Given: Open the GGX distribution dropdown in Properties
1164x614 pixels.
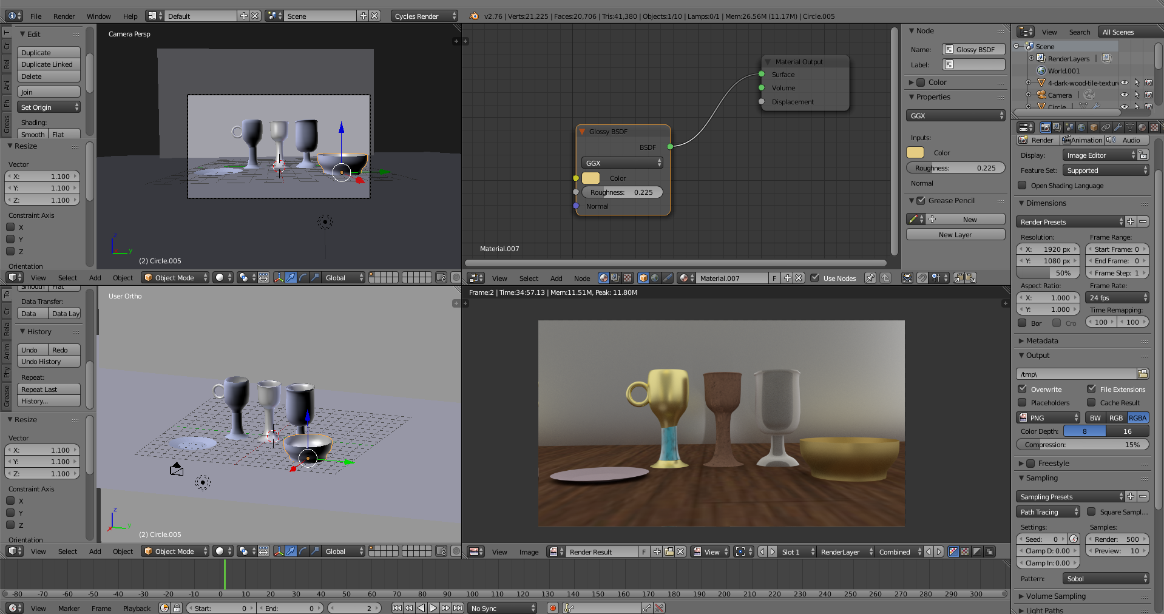Looking at the screenshot, I should click(955, 116).
